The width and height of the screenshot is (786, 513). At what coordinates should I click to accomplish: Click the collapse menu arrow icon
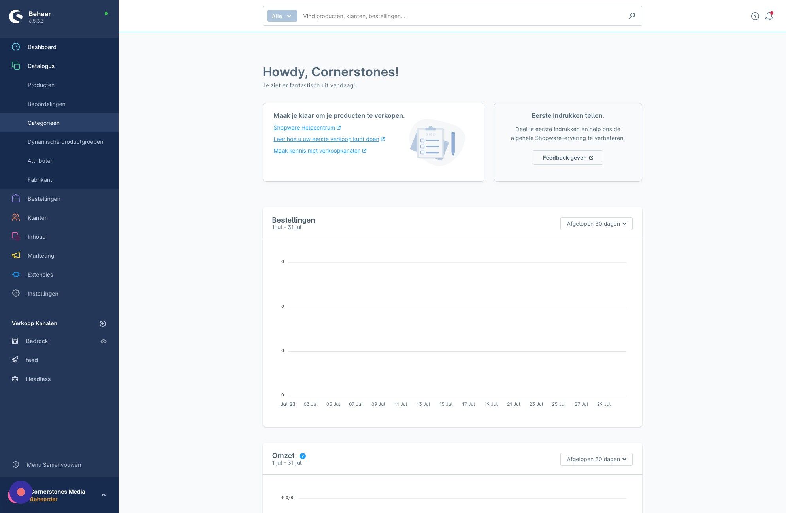(16, 465)
